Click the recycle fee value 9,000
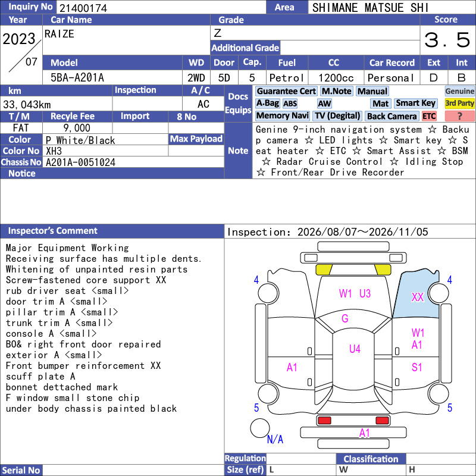The width and height of the screenshot is (476, 476). click(x=77, y=128)
